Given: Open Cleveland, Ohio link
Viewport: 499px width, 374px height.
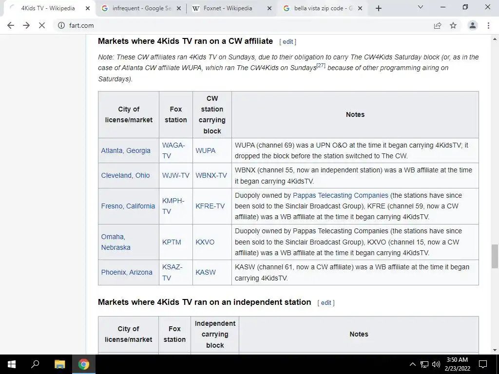Looking at the screenshot, I should 125,175.
